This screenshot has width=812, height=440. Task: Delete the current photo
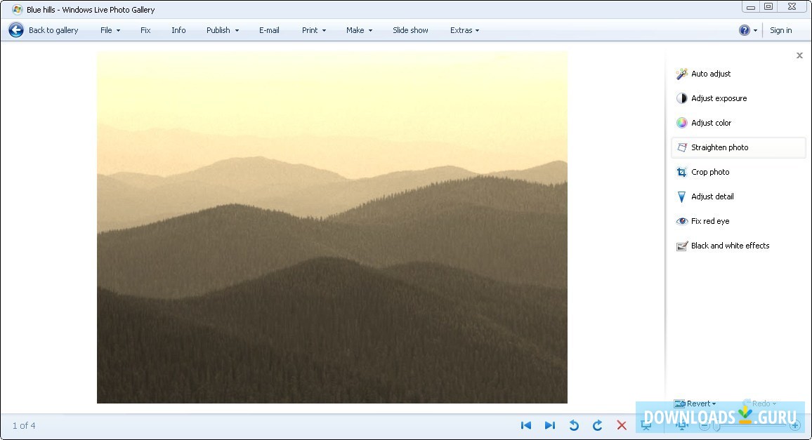(x=622, y=425)
